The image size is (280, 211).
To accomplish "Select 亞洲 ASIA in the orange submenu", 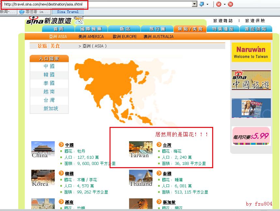I will (x=58, y=37).
